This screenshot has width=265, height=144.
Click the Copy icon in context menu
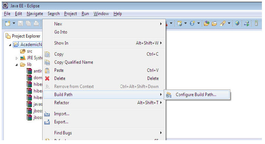click(x=47, y=54)
